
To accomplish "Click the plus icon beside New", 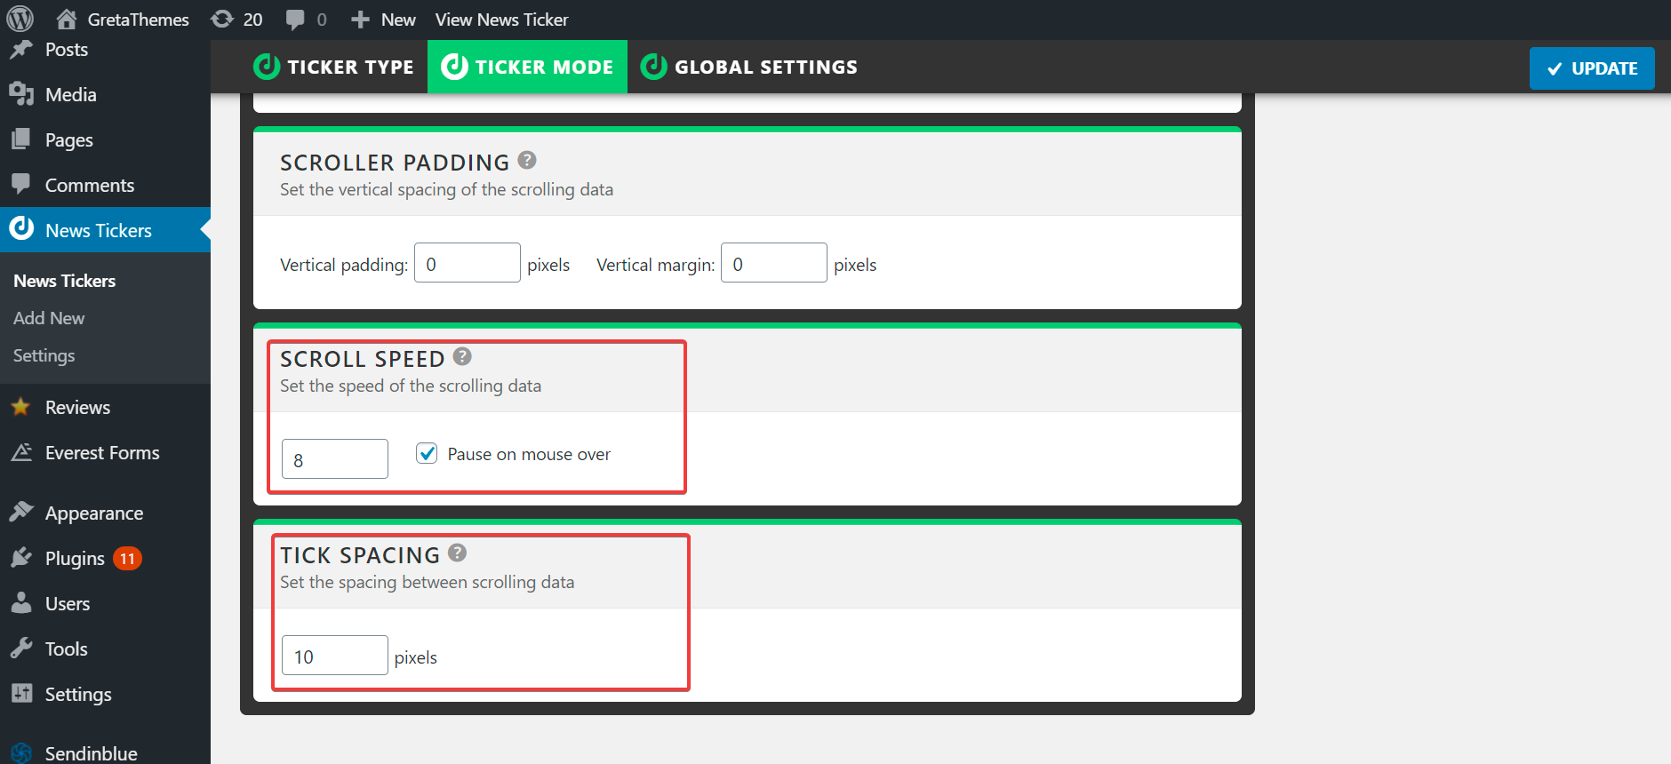I will (x=360, y=20).
